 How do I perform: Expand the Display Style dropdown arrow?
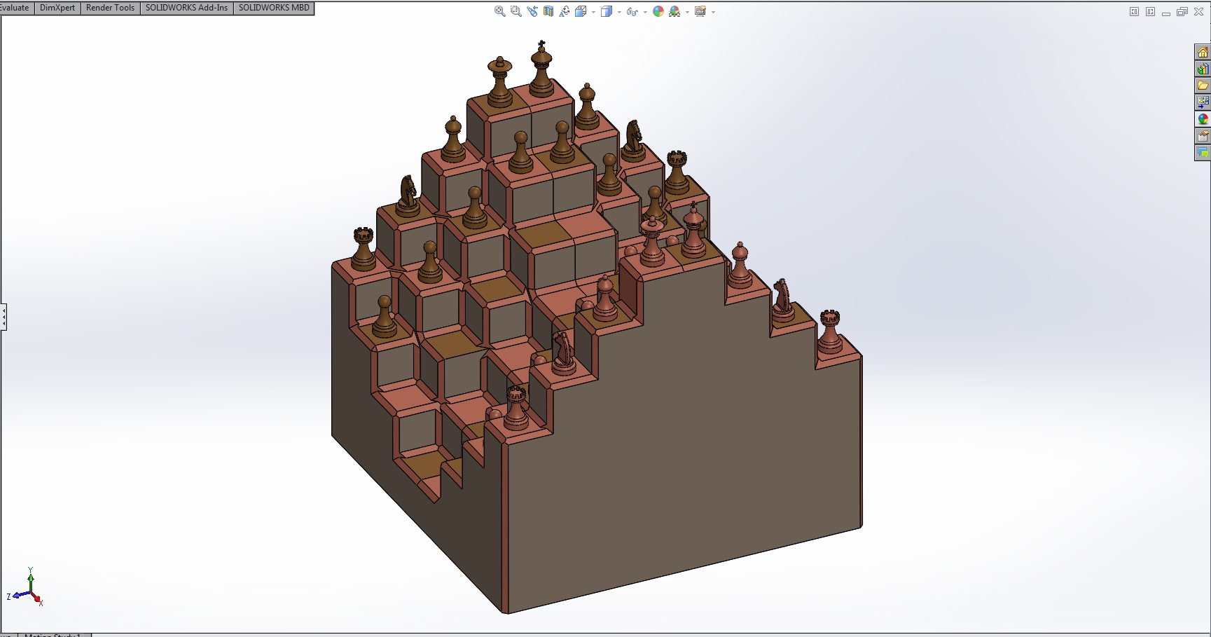coord(619,12)
